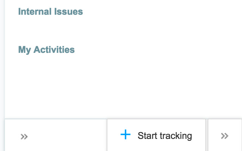
Task: Select the My Activities heading
Action: pos(47,49)
